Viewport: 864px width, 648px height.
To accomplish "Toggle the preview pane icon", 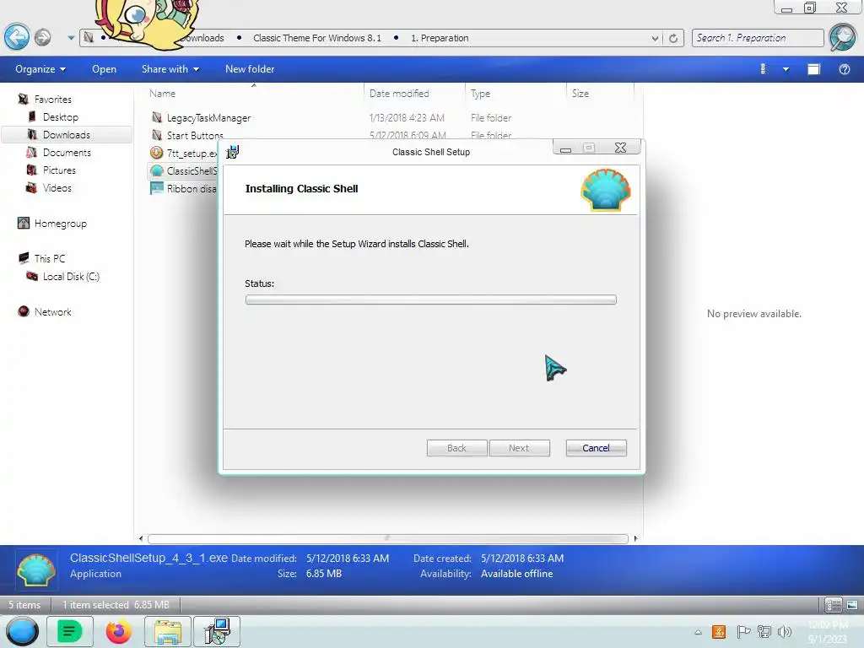I will pyautogui.click(x=814, y=69).
